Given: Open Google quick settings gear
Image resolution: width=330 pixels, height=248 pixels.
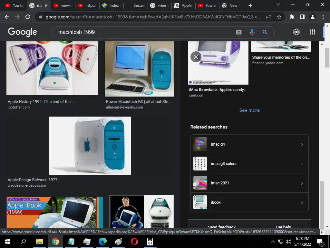Looking at the screenshot, I should [x=296, y=32].
